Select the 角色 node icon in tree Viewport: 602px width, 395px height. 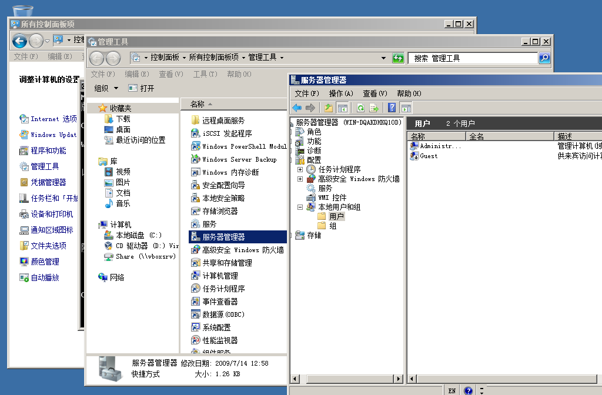tap(300, 132)
